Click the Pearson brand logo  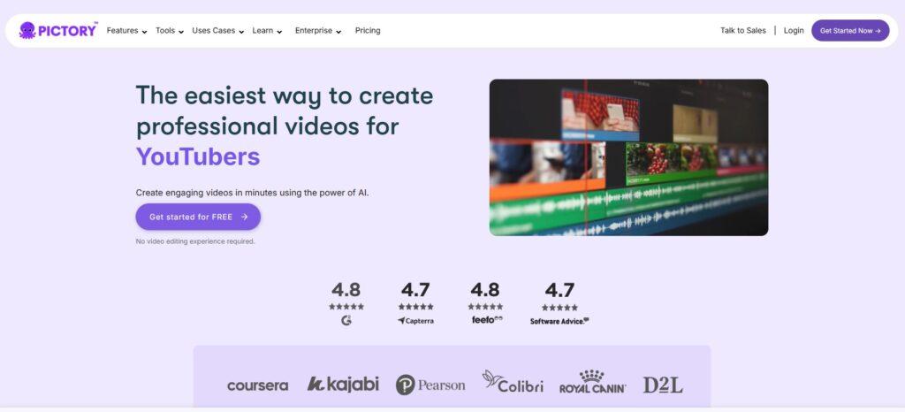pos(430,385)
